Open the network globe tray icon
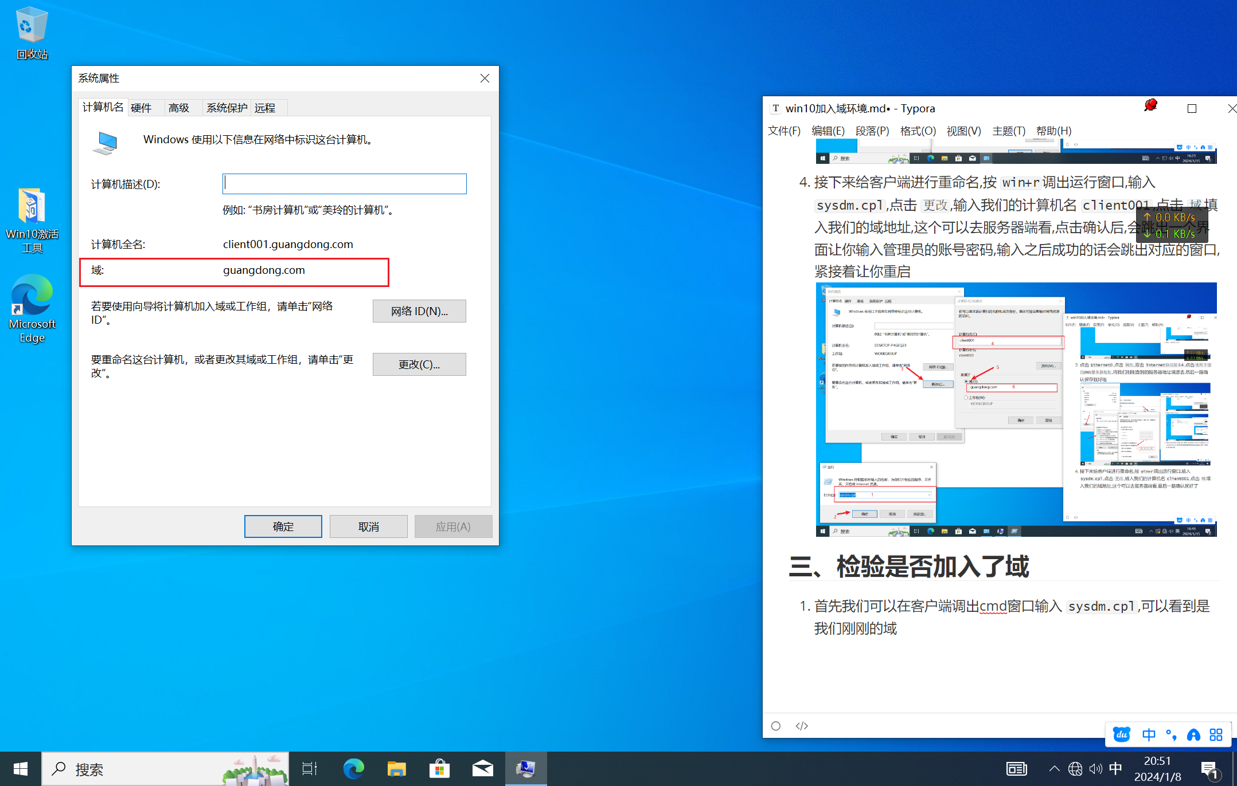Image resolution: width=1237 pixels, height=786 pixels. click(x=1075, y=769)
